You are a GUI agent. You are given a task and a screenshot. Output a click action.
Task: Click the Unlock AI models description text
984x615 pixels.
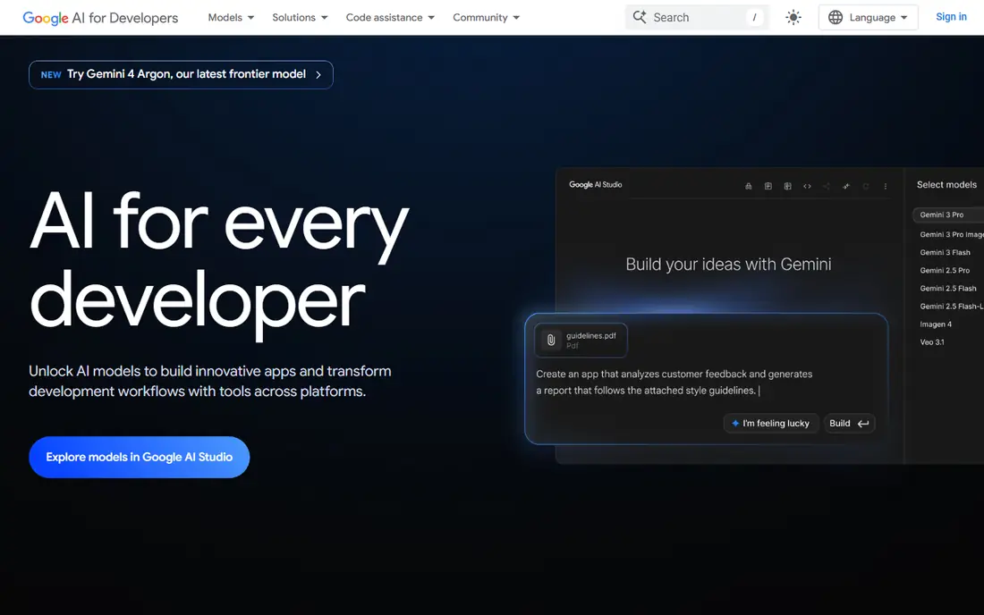tap(210, 381)
